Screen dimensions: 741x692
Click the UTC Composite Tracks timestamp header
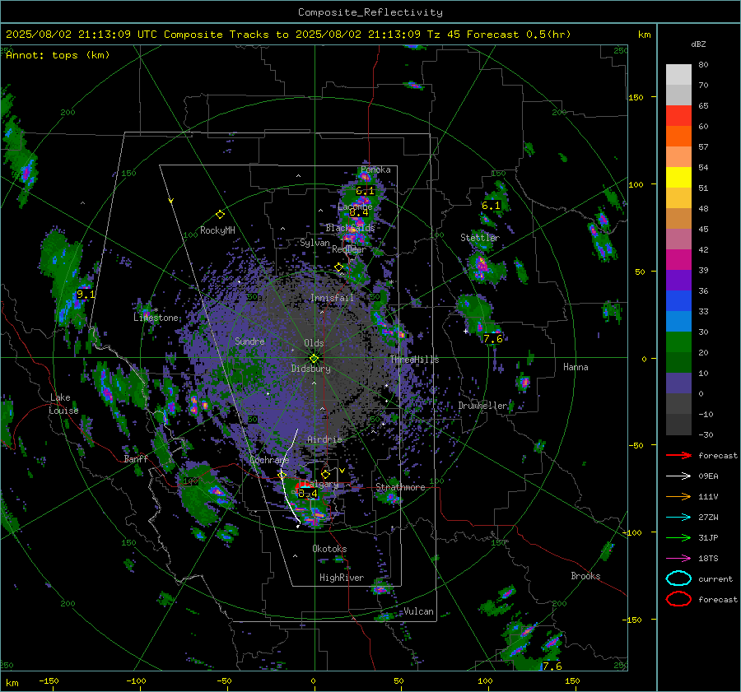[x=288, y=35]
